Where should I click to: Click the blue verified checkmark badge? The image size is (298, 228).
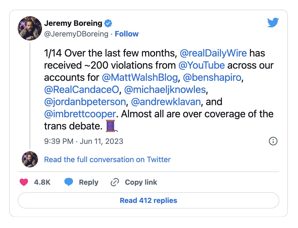click(108, 23)
